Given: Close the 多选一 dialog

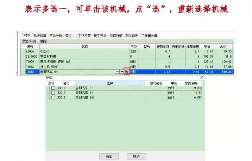Looking at the screenshot, I should 202,77.
